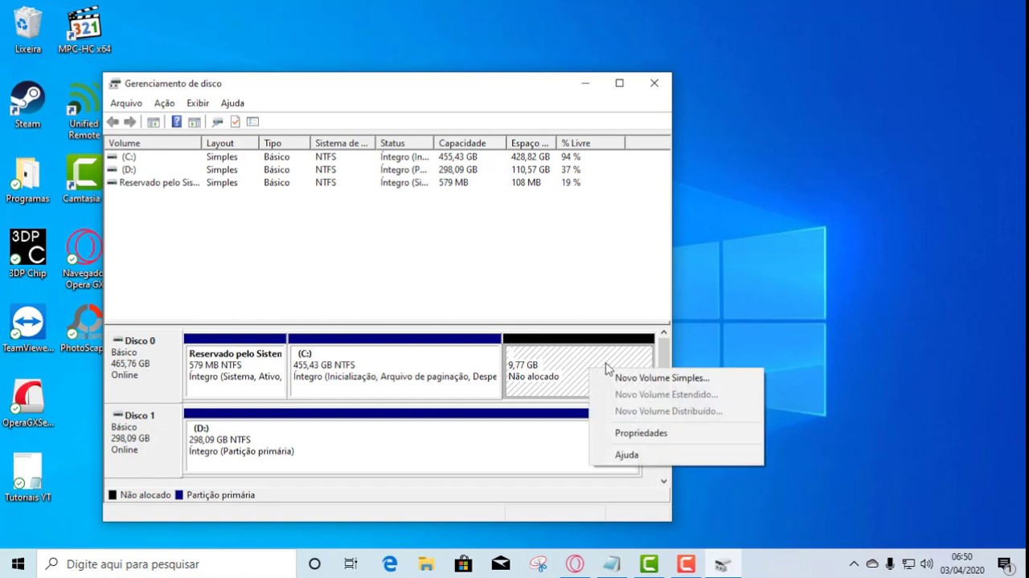Viewport: 1029px width, 578px height.
Task: Click the Back arrow in the toolbar
Action: [x=113, y=122]
